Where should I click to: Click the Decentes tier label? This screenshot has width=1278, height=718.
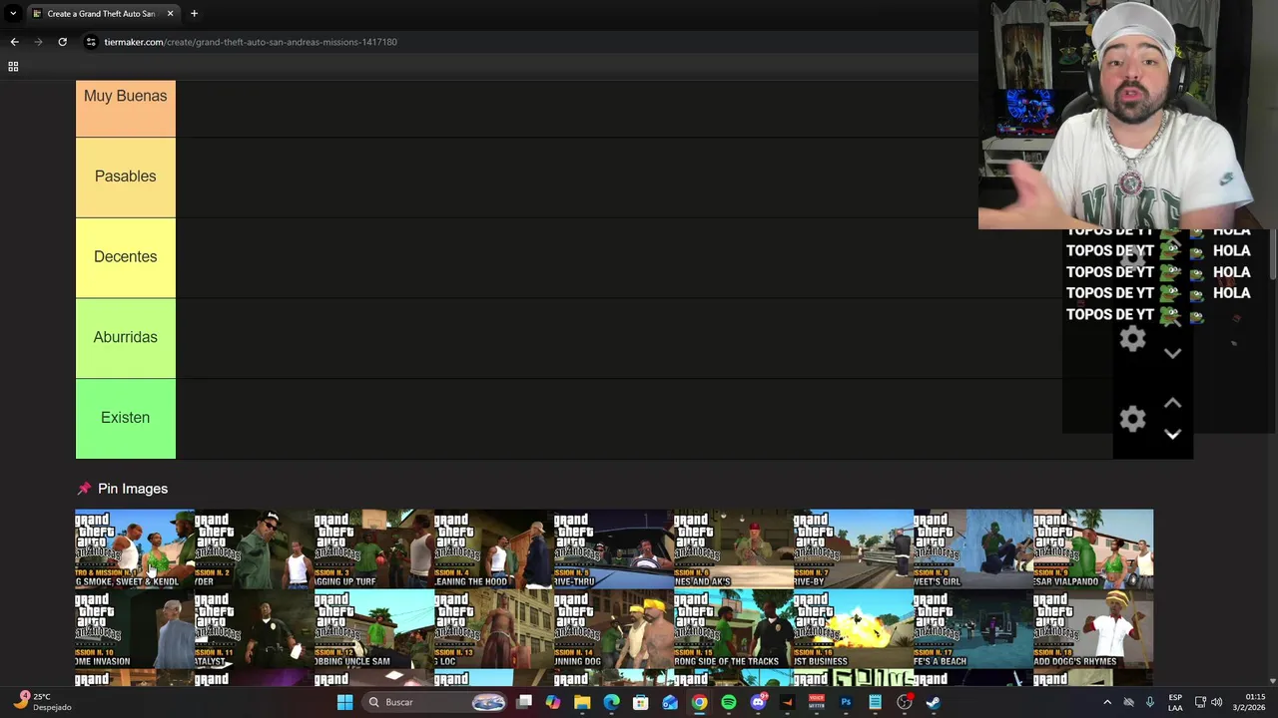(126, 257)
